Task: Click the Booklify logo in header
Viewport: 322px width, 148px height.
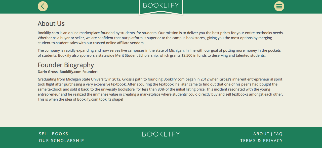Action: (x=161, y=6)
